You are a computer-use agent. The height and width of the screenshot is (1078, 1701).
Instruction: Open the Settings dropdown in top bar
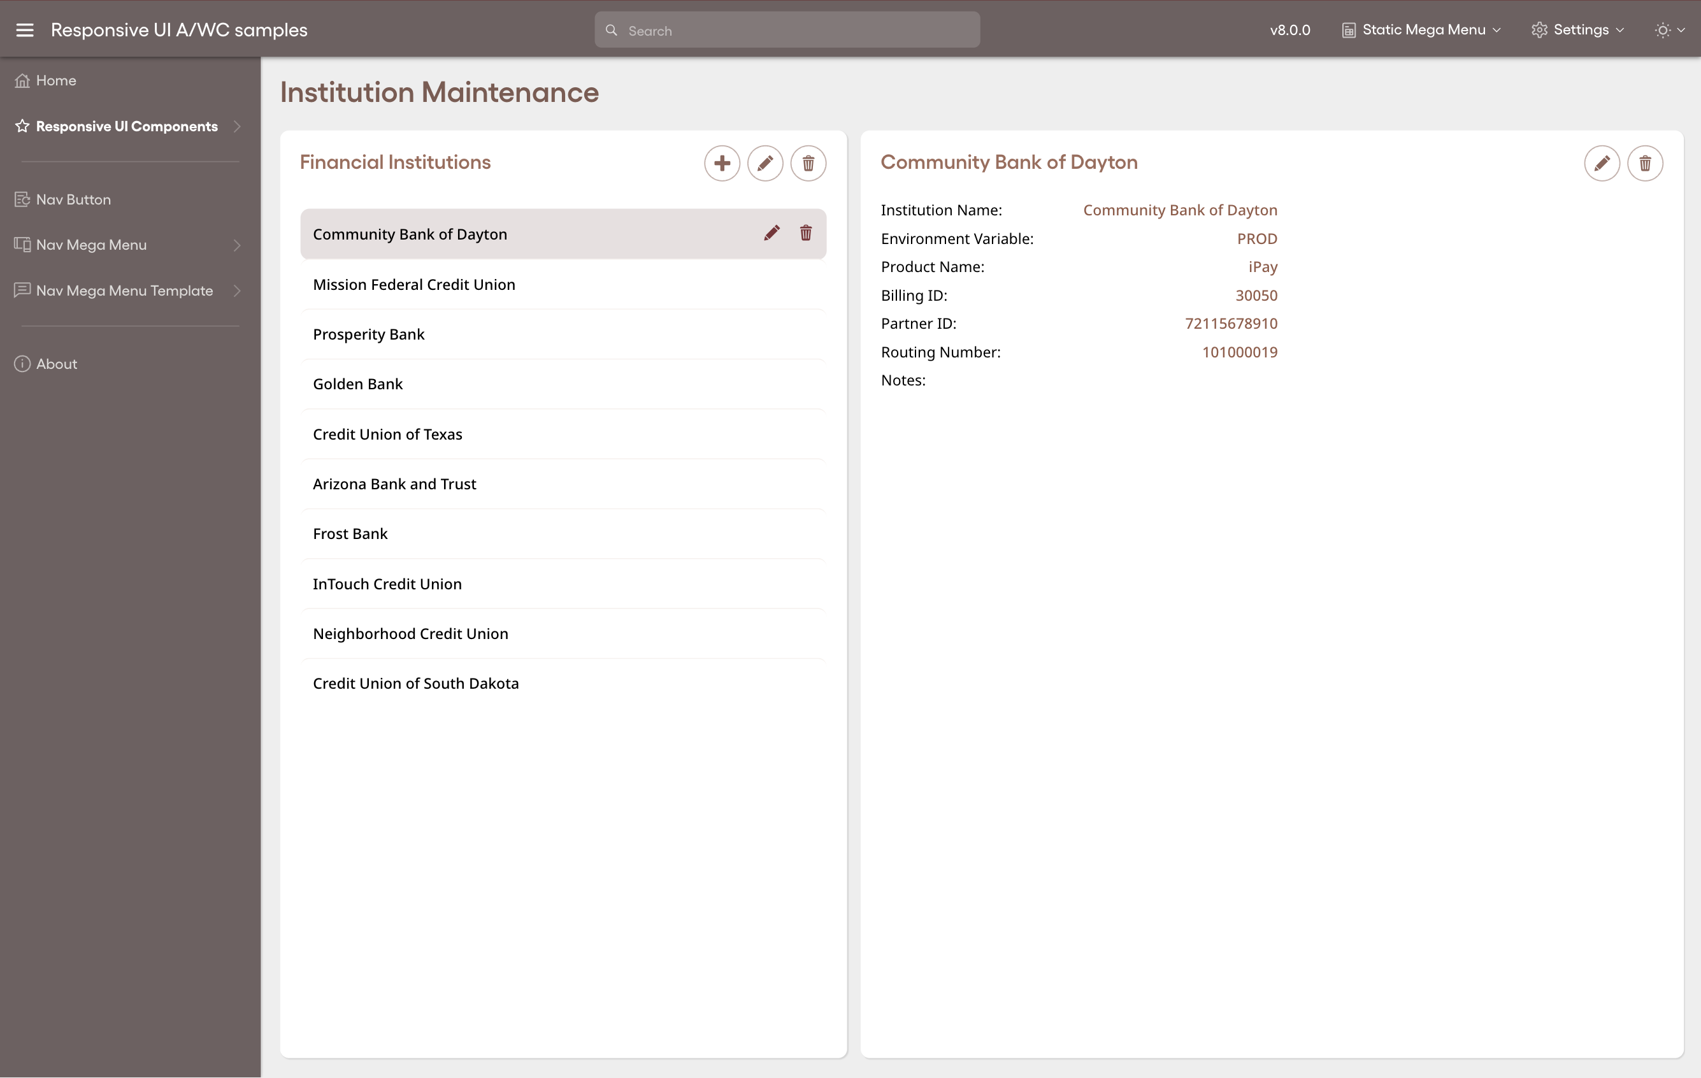coord(1581,30)
